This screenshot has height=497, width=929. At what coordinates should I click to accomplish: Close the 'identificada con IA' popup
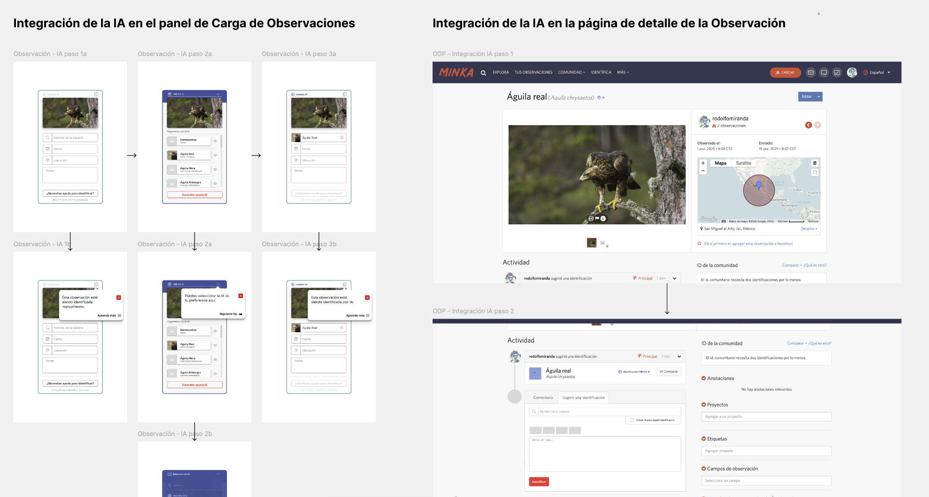pos(367,297)
